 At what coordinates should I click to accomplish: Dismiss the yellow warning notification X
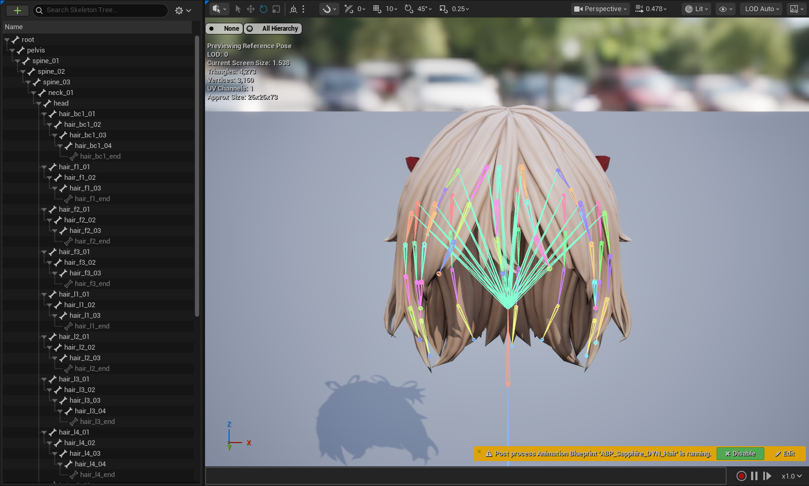(479, 452)
